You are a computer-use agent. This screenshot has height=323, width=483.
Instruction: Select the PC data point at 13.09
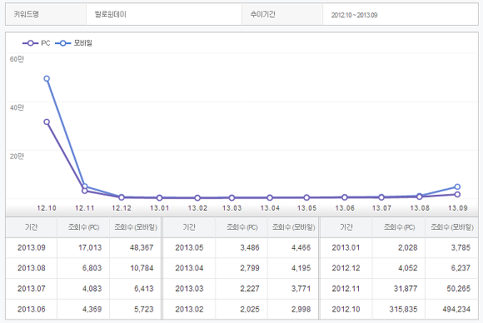point(457,194)
